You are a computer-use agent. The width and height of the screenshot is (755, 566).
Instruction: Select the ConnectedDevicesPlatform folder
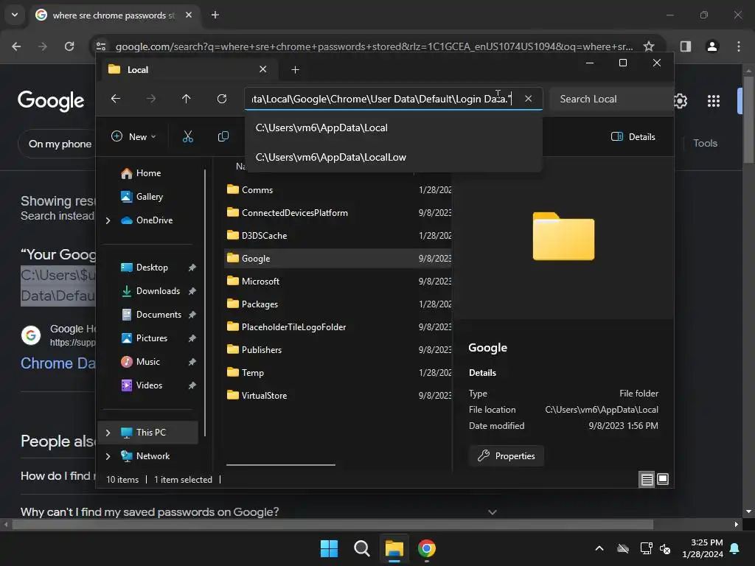[338, 213]
